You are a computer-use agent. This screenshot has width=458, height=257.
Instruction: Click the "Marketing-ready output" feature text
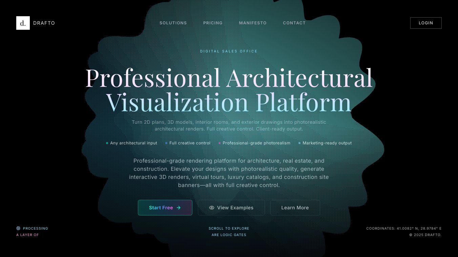click(327, 143)
